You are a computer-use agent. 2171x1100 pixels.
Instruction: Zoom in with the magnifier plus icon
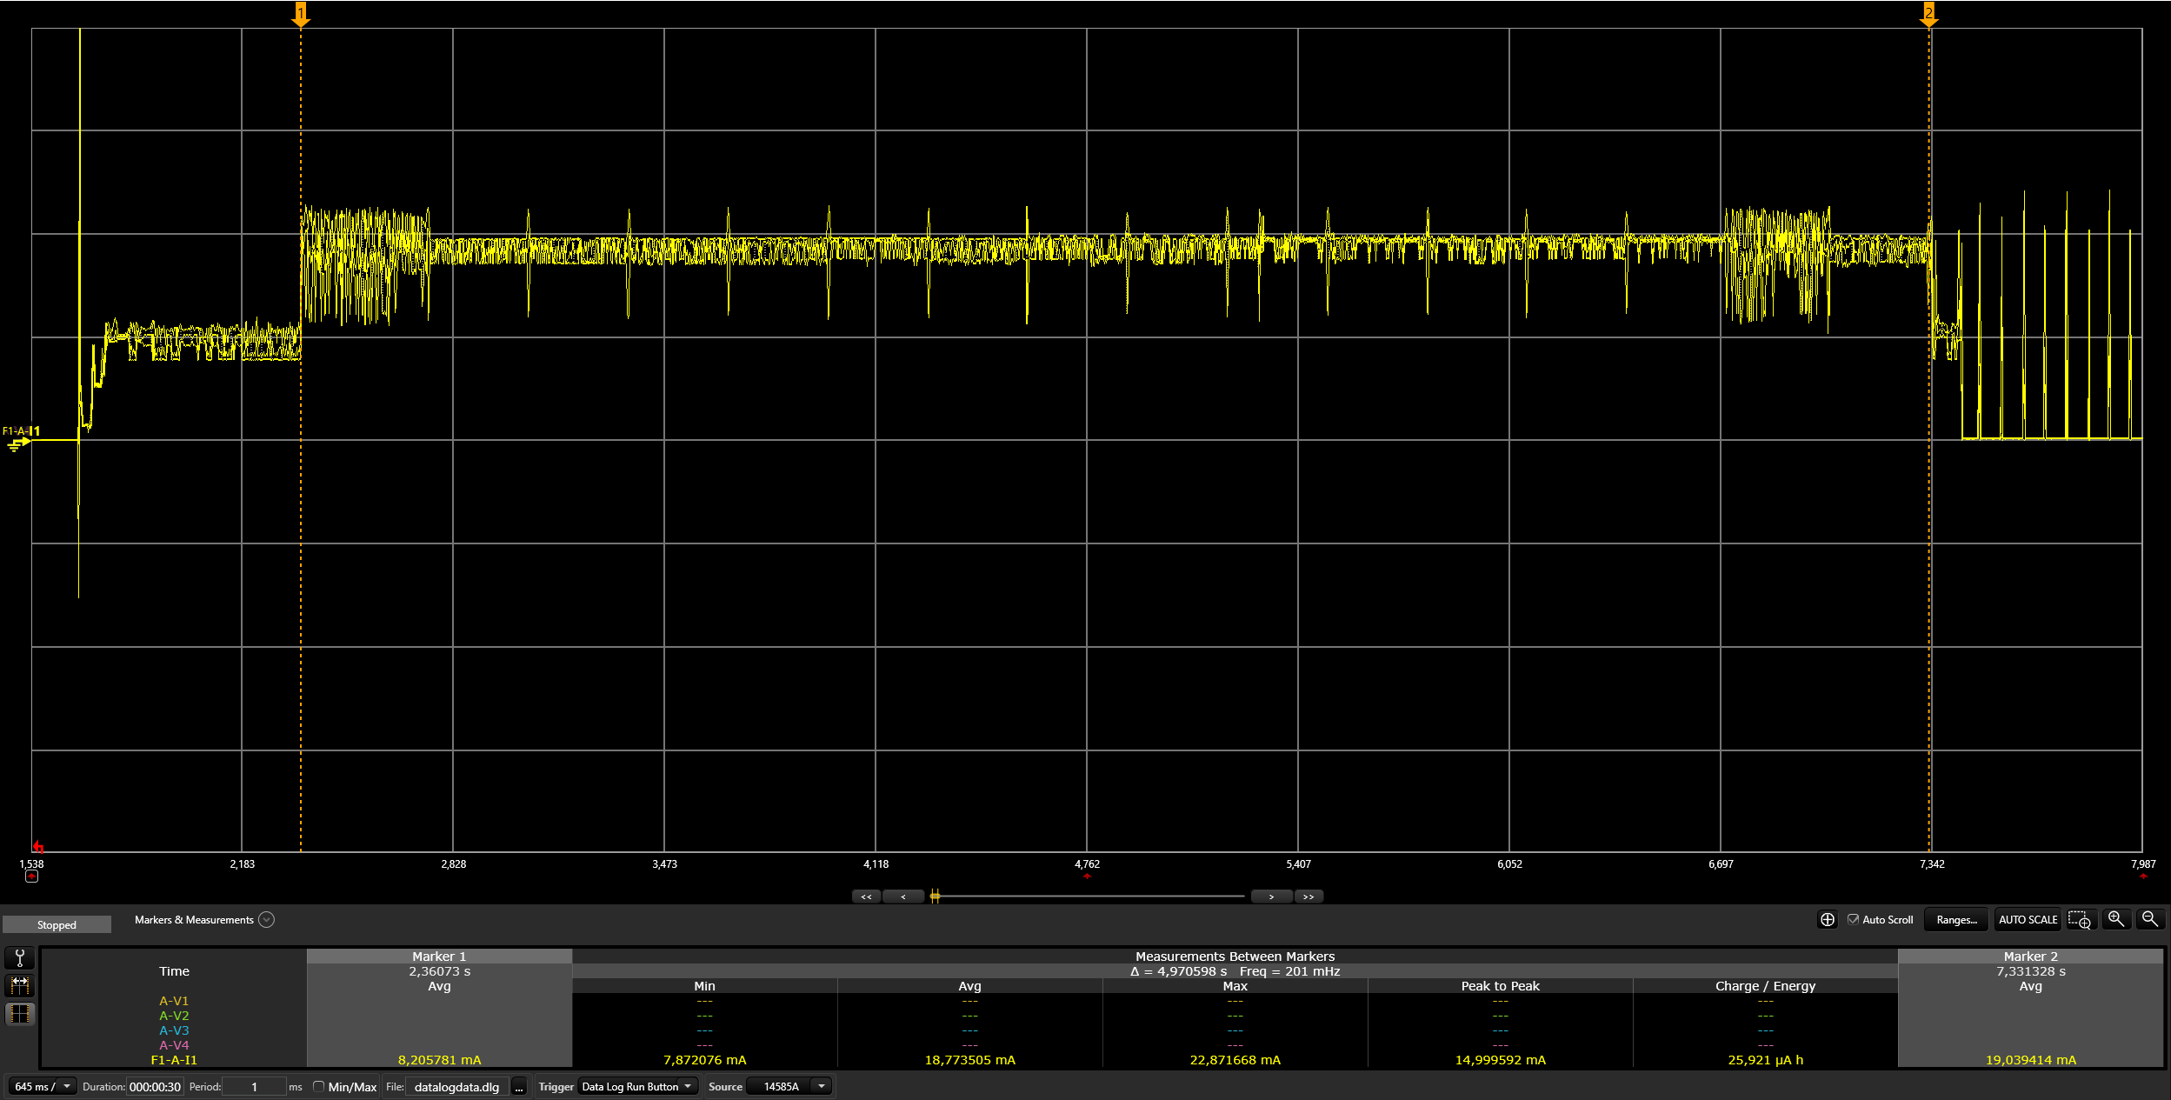[x=2116, y=919]
